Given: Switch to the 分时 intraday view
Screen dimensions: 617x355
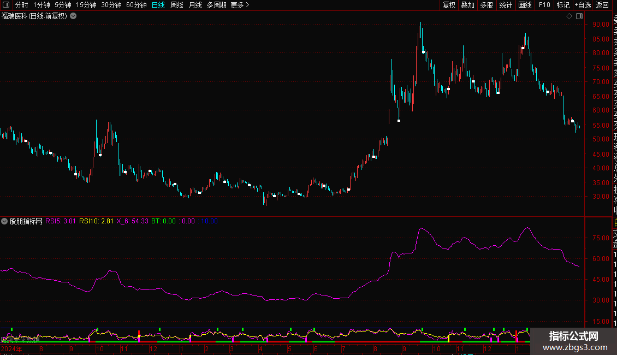Looking at the screenshot, I should [21, 5].
